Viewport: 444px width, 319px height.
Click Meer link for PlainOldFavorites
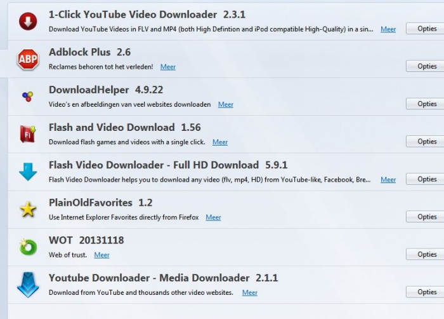(213, 217)
